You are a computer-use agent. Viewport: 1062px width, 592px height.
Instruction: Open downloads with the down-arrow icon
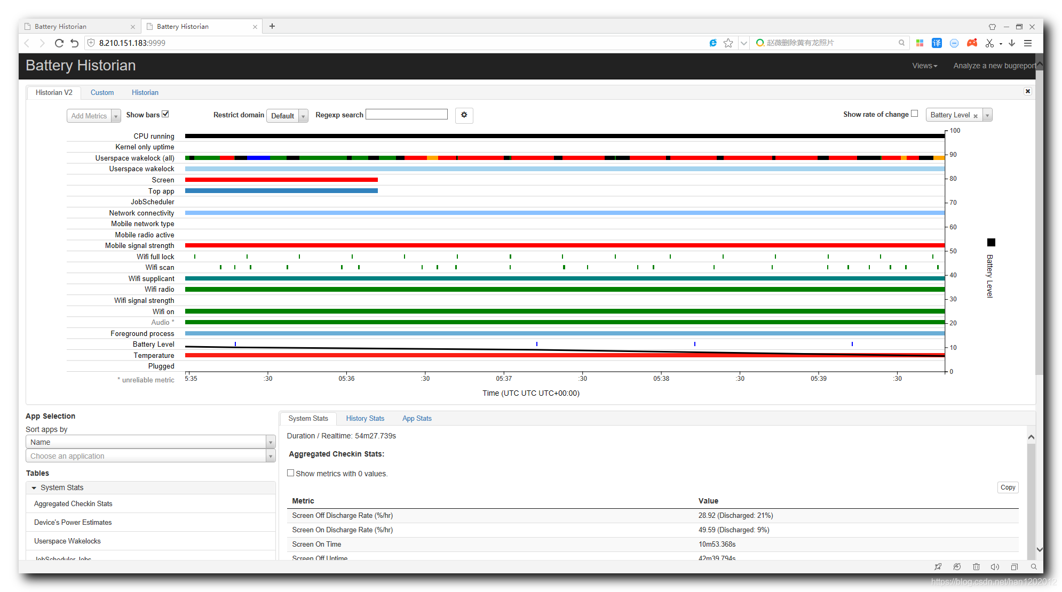pyautogui.click(x=1012, y=43)
